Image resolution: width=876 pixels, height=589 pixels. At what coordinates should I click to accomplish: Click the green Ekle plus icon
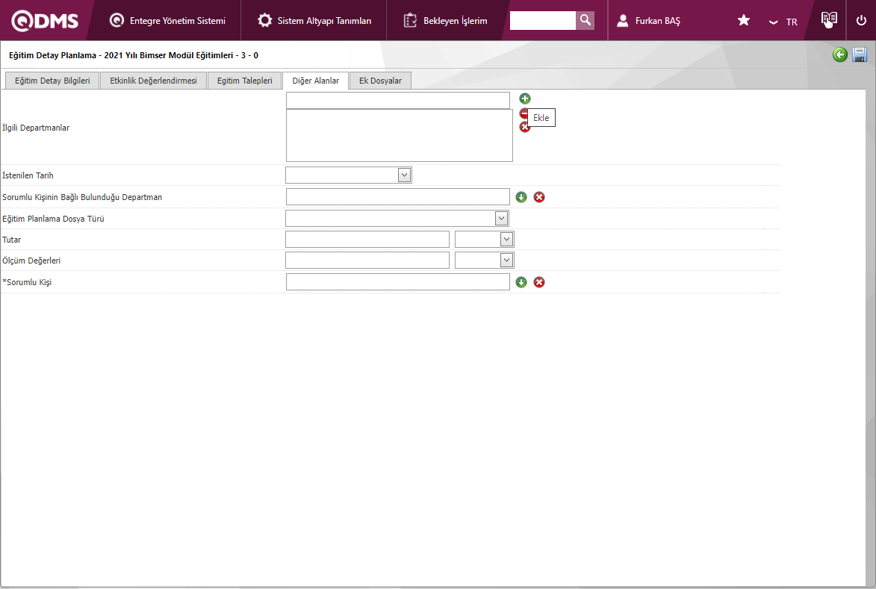(x=525, y=99)
